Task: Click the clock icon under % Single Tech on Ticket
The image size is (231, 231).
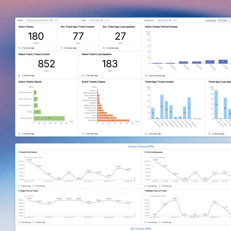Action: point(18,222)
